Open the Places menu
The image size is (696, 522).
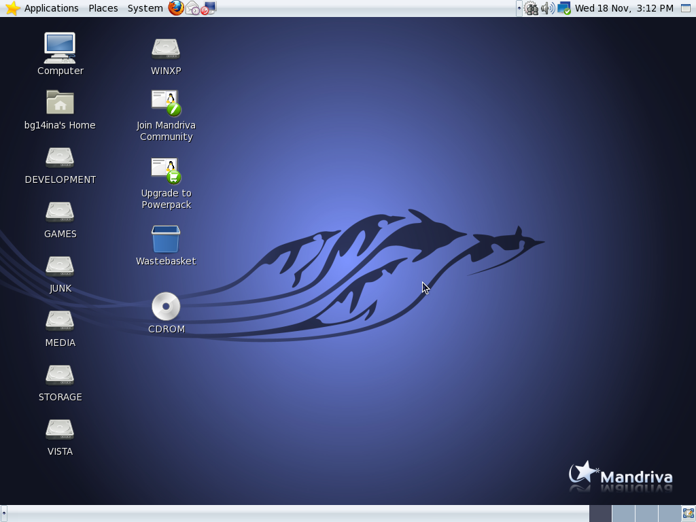pos(103,8)
